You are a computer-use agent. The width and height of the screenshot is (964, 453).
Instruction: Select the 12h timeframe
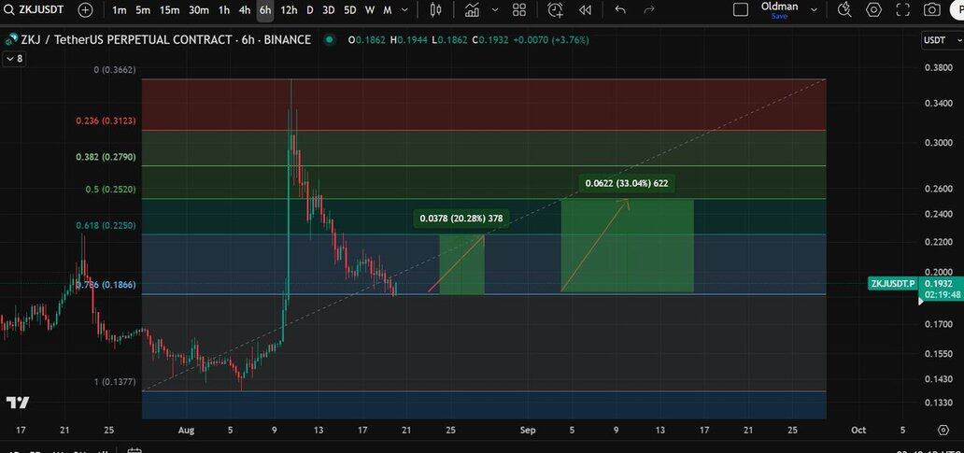click(289, 10)
